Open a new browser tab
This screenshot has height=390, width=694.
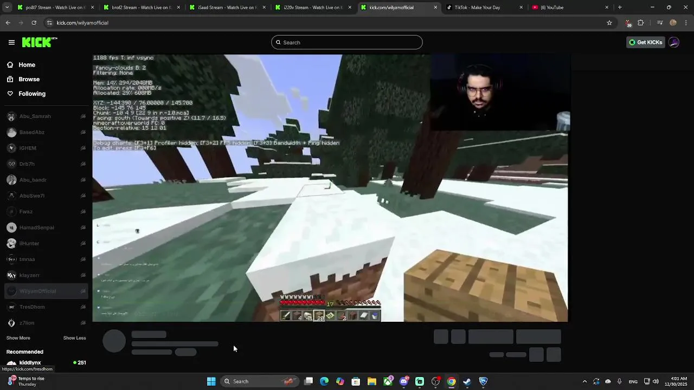click(620, 8)
